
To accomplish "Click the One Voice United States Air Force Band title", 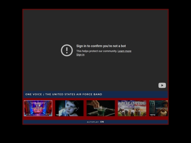I will (x=64, y=94).
